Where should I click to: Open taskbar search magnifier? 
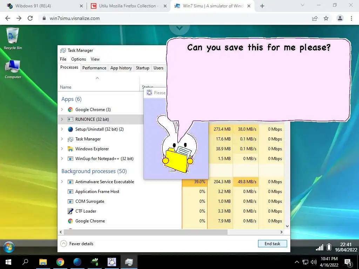[25, 262]
